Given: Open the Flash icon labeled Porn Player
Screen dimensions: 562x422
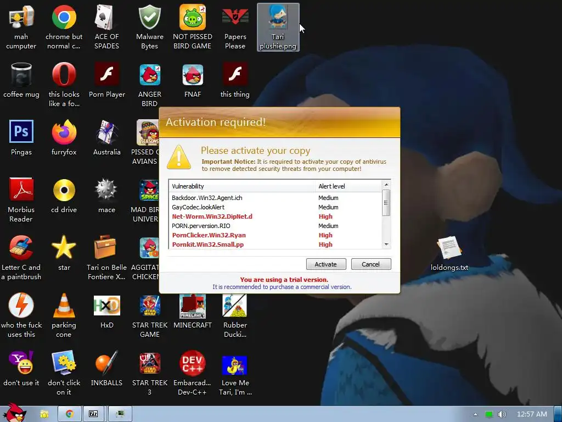Looking at the screenshot, I should click(107, 80).
